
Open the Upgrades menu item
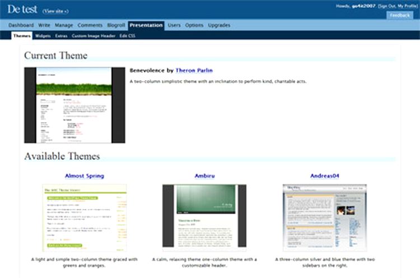[218, 25]
